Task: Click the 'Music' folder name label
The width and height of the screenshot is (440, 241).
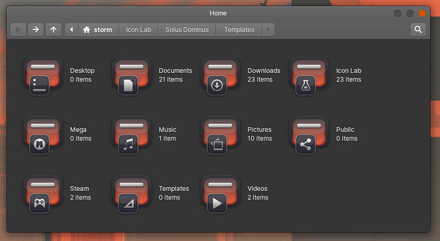Action: point(168,130)
